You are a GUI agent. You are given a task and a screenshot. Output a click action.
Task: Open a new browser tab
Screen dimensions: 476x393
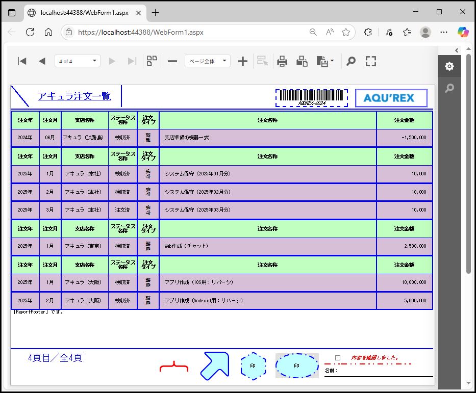pyautogui.click(x=155, y=12)
